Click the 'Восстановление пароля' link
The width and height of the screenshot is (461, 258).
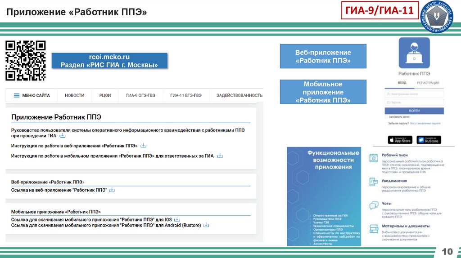click(425, 123)
